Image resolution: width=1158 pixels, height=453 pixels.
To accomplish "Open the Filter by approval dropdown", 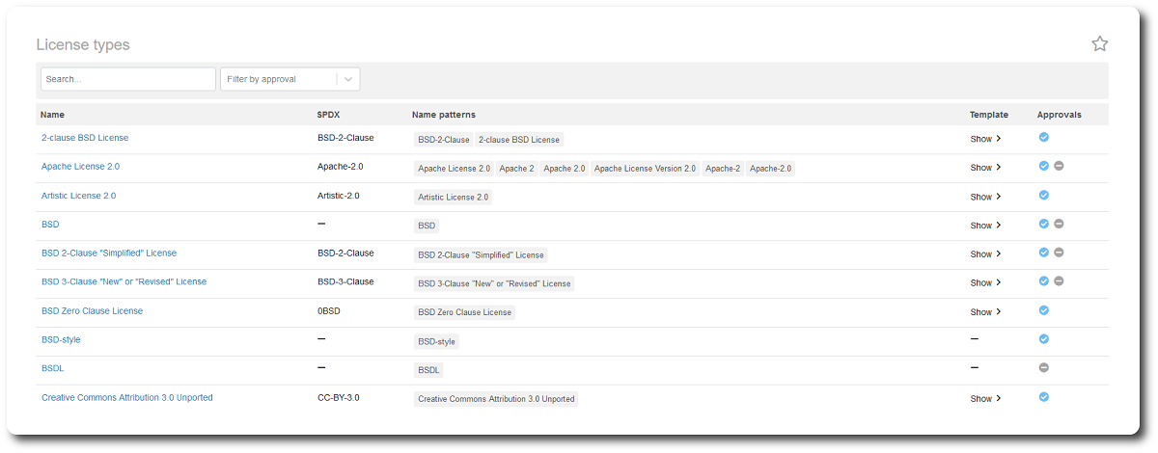I will [289, 79].
